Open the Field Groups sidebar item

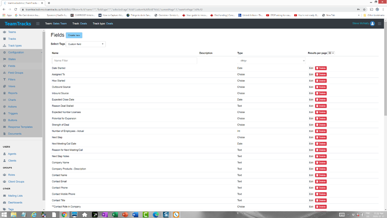pyautogui.click(x=15, y=73)
